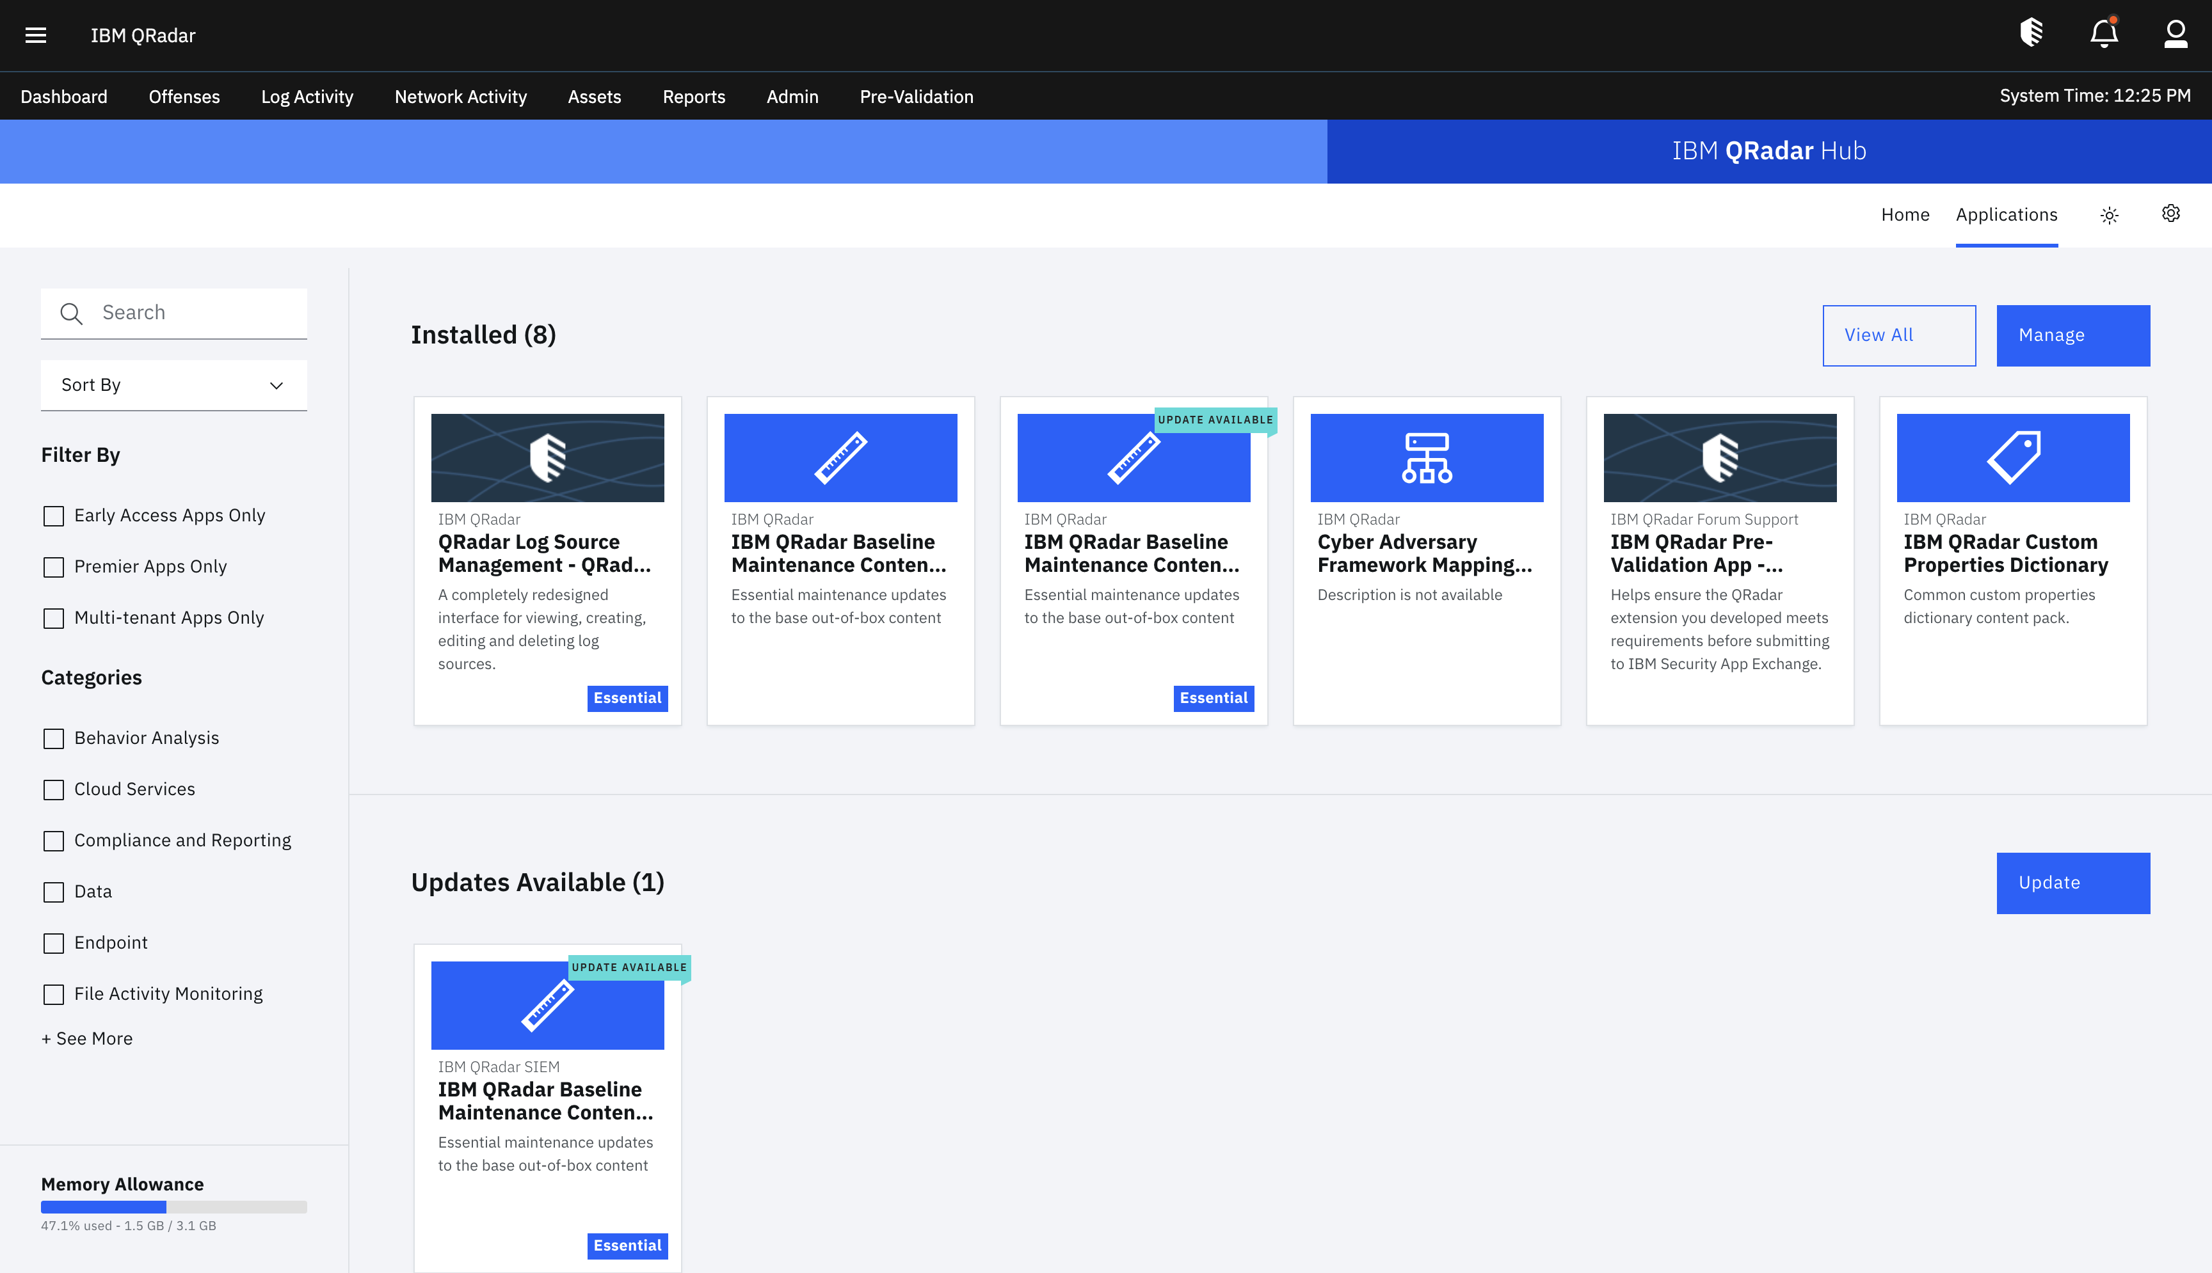Click the Update button for available updates
Viewport: 2212px width, 1273px height.
pos(2072,882)
